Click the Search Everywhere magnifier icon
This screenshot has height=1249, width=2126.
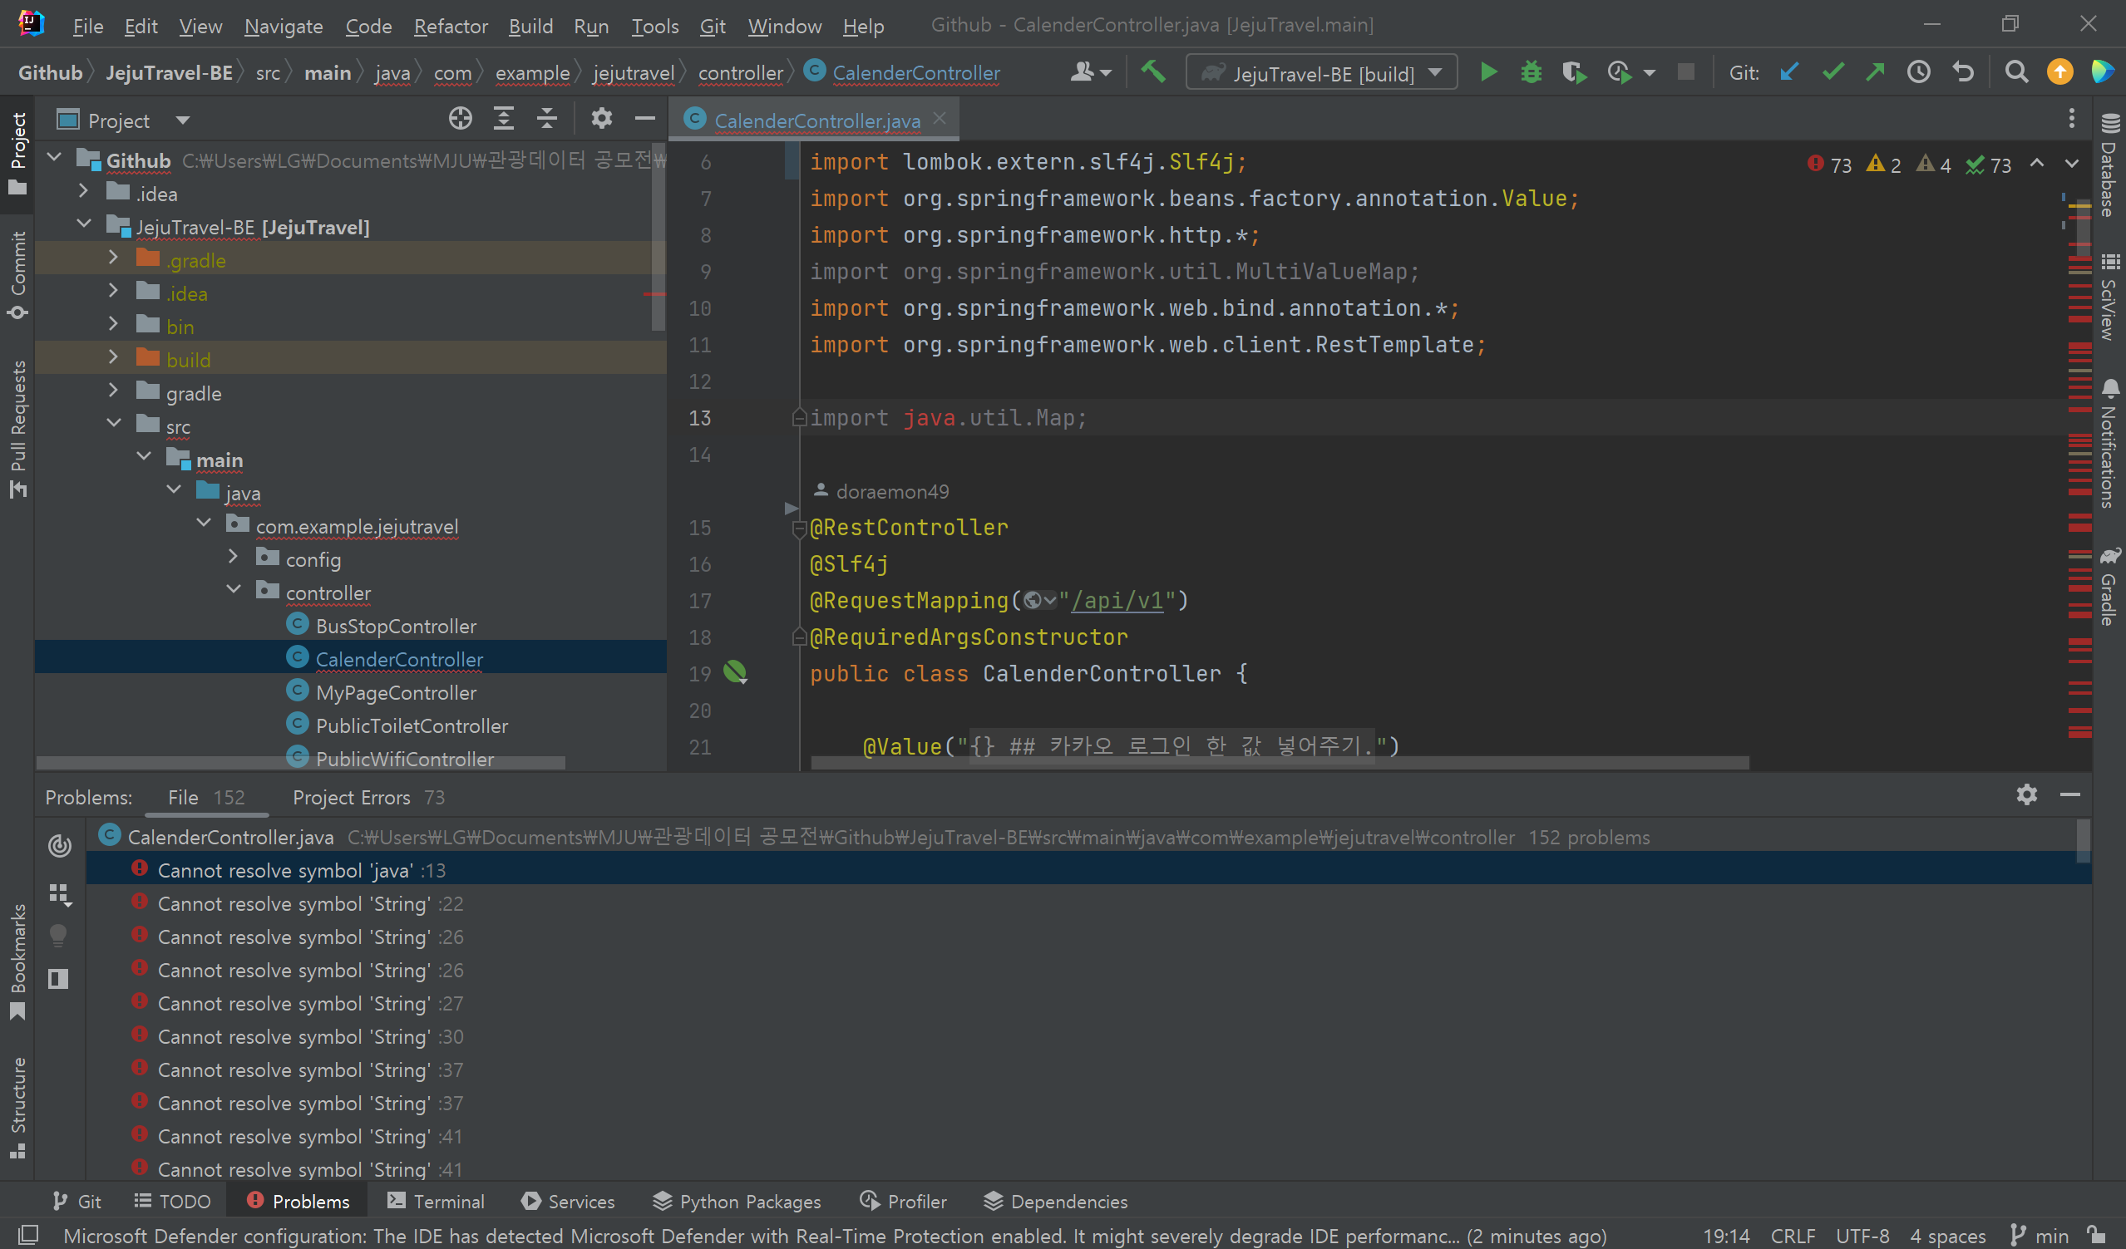(2016, 72)
